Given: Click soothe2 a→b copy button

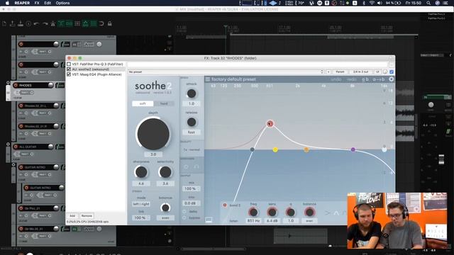Looking at the screenshot, I should pos(379,79).
